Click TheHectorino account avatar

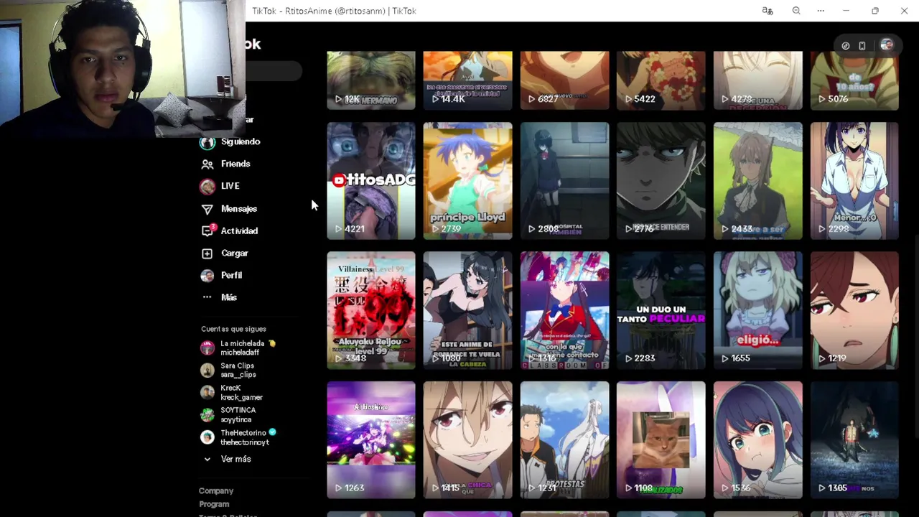click(x=207, y=437)
